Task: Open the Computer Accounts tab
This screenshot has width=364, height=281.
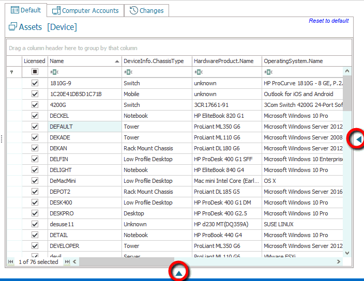Action: 85,11
